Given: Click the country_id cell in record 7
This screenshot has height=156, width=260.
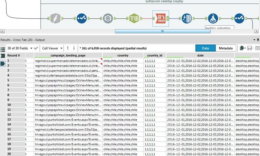Looking at the screenshot, I should tap(155, 90).
